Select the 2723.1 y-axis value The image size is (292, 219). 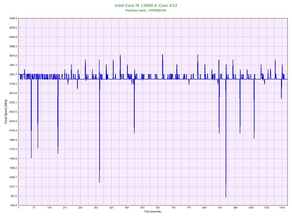click(x=13, y=102)
